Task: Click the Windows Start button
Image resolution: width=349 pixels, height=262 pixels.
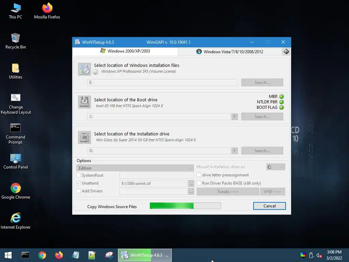Action: 8,255
